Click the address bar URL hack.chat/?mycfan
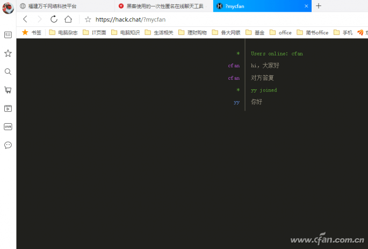The image size is (368, 249). coord(130,19)
